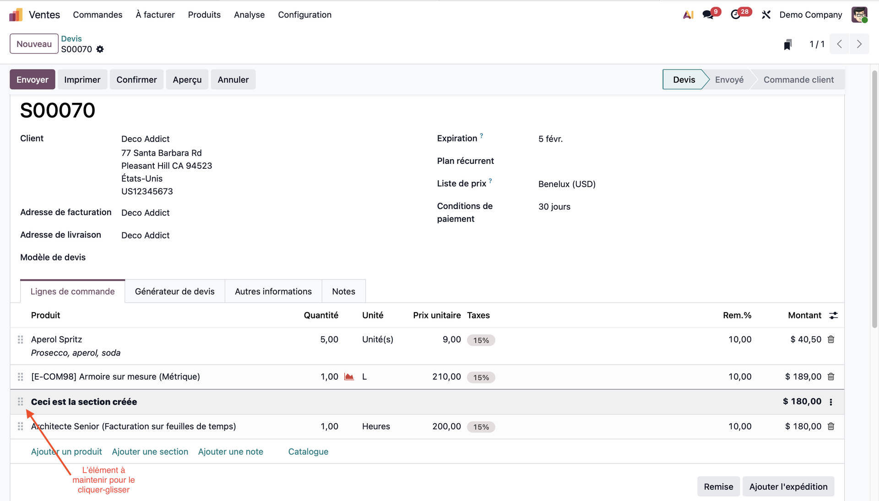Click the forecast chart icon on Armoire line
The image size is (879, 501).
(349, 377)
